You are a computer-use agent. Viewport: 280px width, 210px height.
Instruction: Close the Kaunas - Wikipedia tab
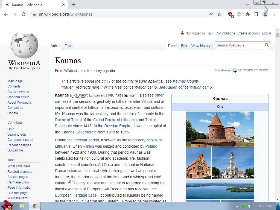[x=63, y=5]
